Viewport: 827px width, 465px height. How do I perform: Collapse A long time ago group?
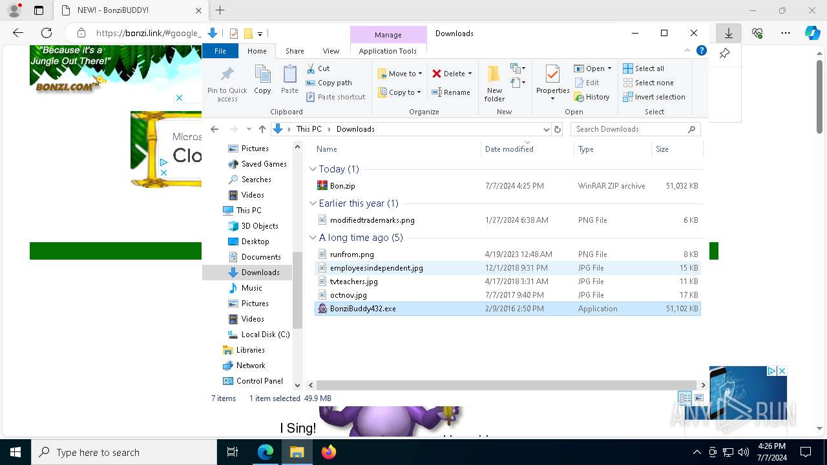point(313,238)
